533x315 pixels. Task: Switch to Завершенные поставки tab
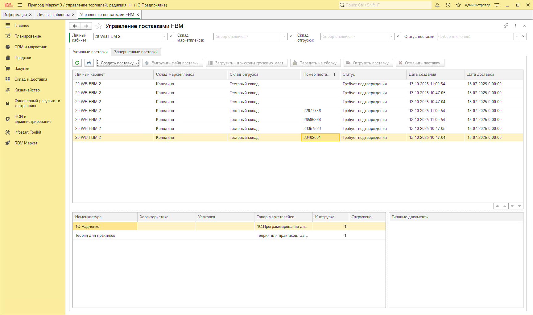point(136,52)
